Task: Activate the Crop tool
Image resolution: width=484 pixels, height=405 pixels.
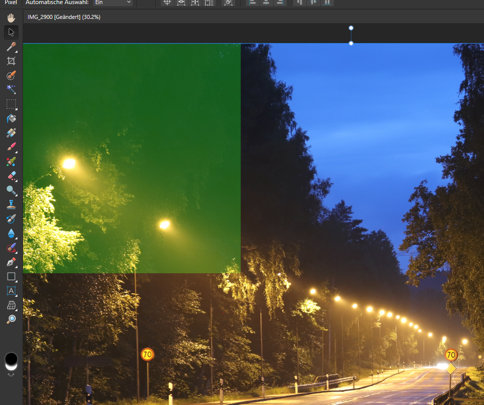Action: point(11,60)
